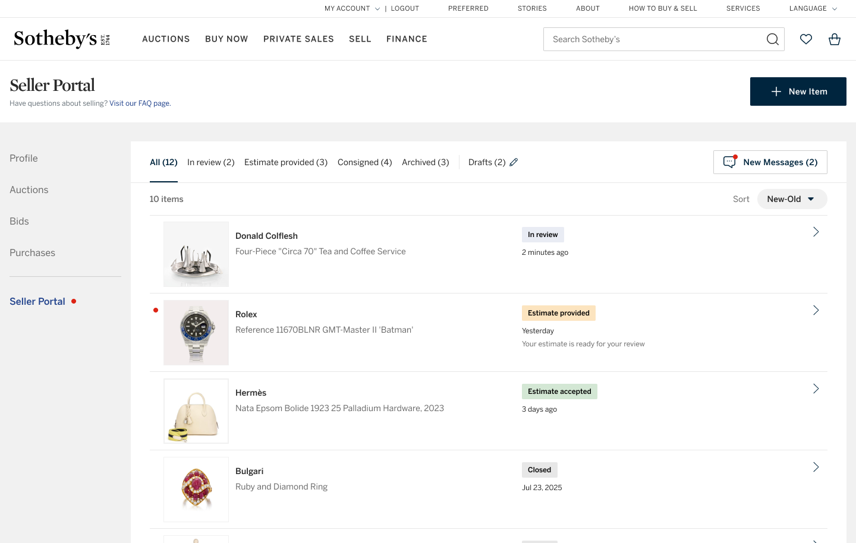Viewport: 856px width, 543px height.
Task: Open the Donald Colflesh item arrow
Action: click(x=816, y=232)
